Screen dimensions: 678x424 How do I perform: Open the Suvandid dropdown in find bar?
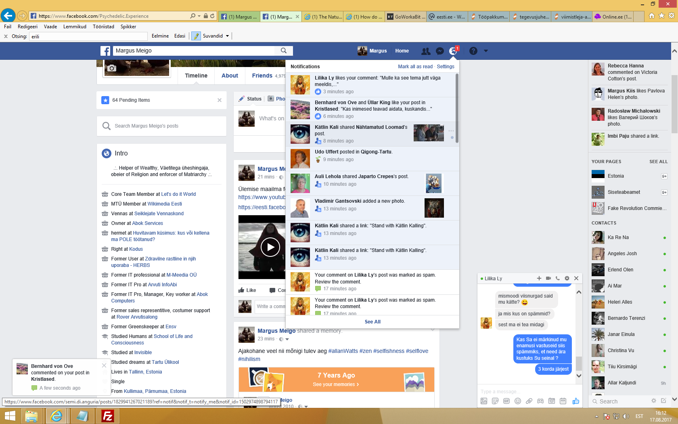coord(227,36)
